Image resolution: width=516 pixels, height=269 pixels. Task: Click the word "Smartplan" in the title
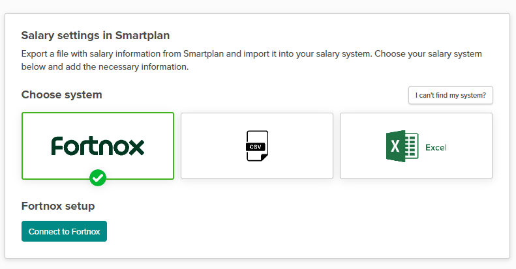click(x=142, y=35)
